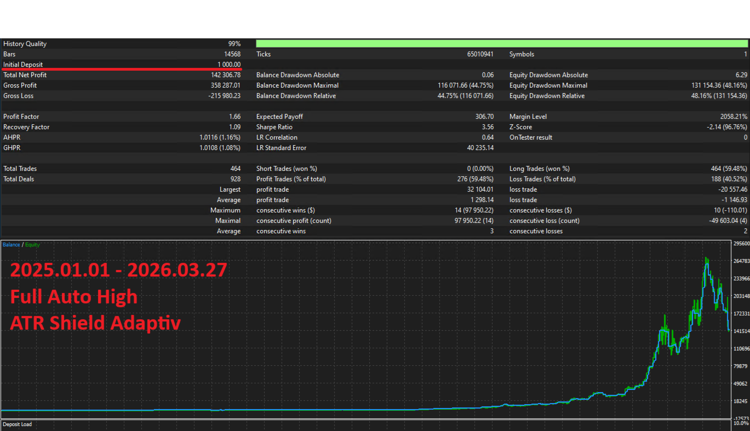The width and height of the screenshot is (750, 431).
Task: Select the Deposit Load panel label
Action: pyautogui.click(x=17, y=424)
